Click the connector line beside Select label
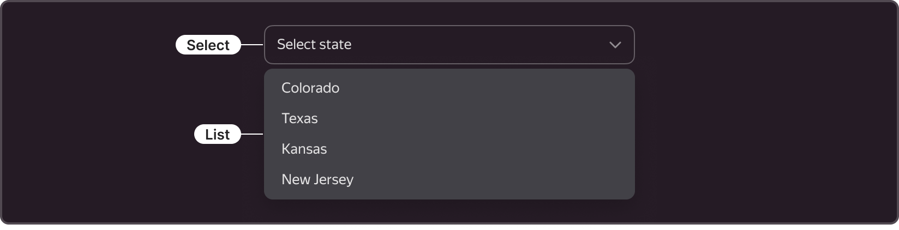The width and height of the screenshot is (899, 230). pos(252,45)
